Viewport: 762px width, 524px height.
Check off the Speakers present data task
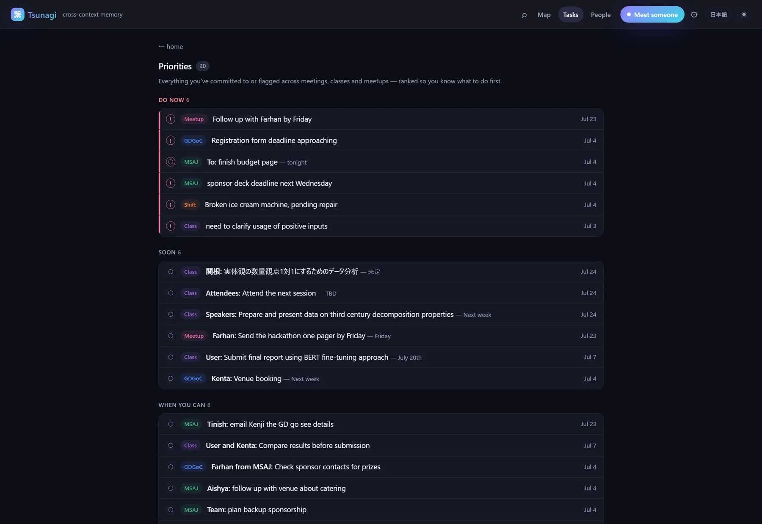pos(171,314)
